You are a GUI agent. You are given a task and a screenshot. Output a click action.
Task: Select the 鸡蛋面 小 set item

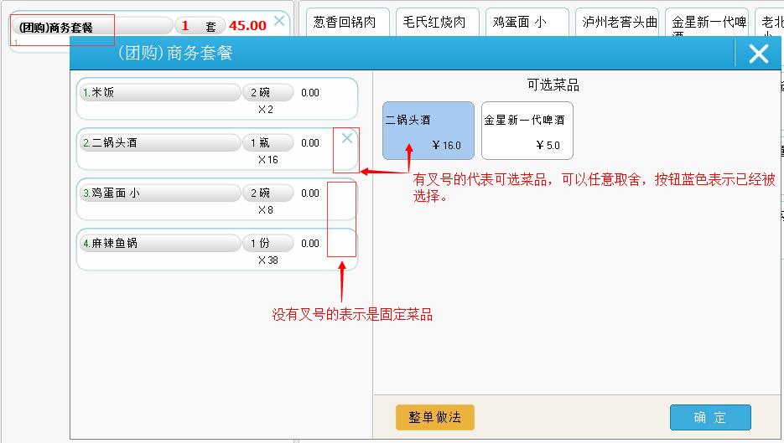(159, 193)
